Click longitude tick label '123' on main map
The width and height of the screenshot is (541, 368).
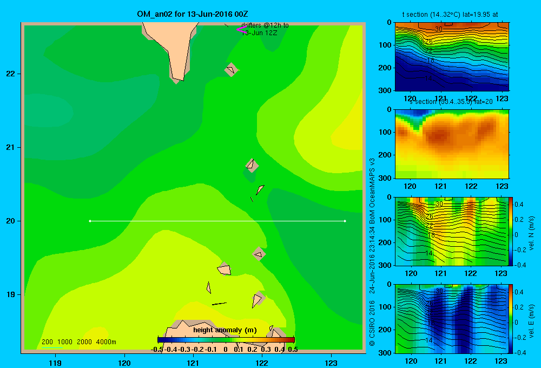tap(331, 363)
